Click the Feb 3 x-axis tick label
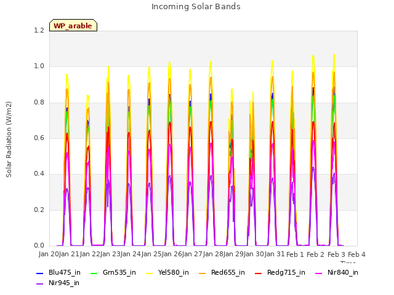 pyautogui.click(x=337, y=254)
